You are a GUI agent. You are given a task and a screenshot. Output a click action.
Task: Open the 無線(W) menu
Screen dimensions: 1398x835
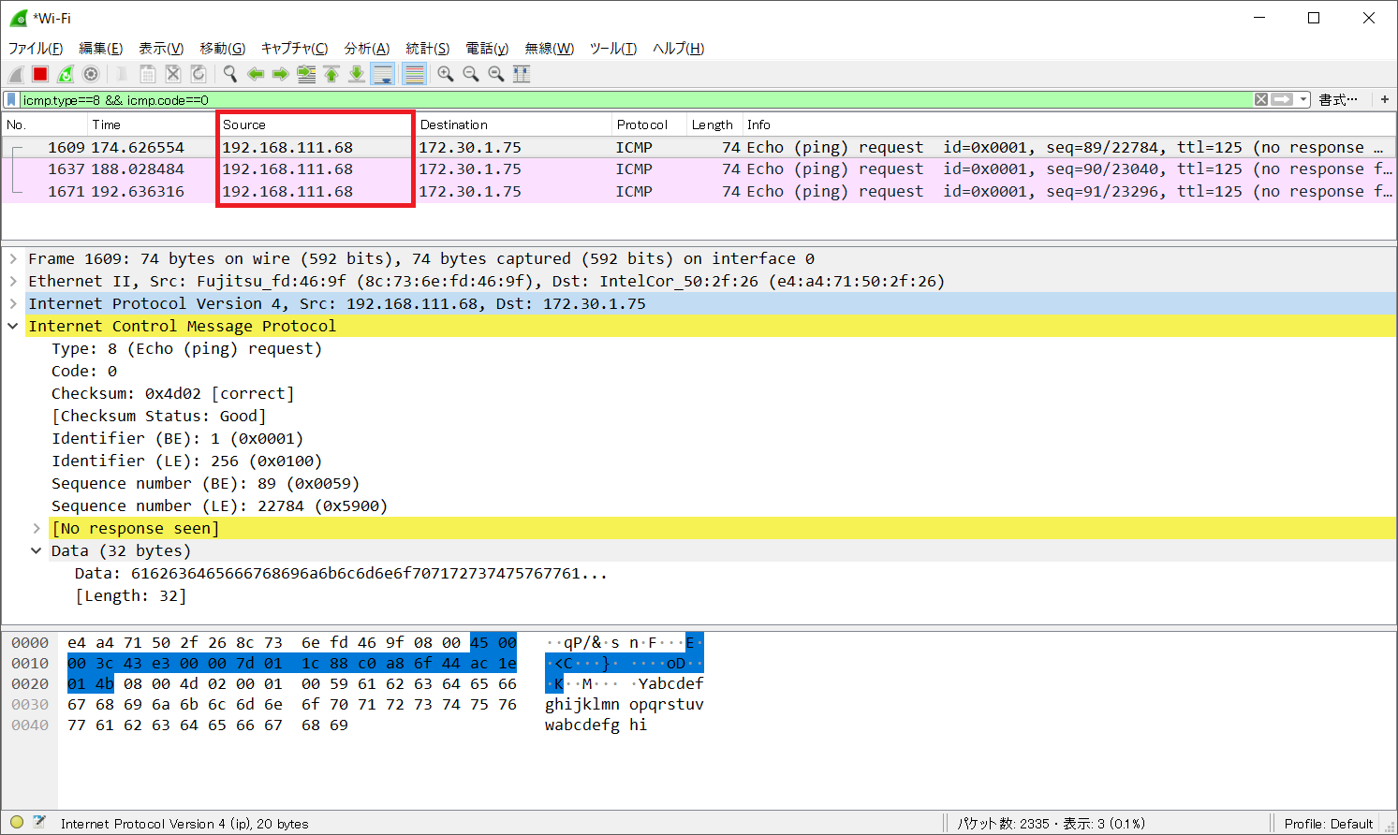tap(549, 49)
